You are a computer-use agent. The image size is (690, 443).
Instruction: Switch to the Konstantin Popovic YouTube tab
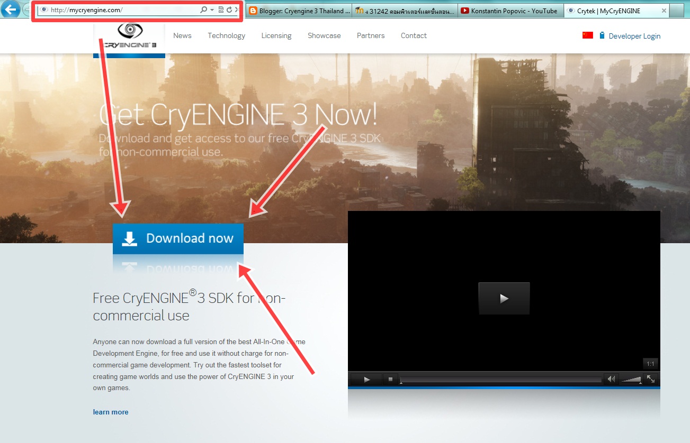point(511,11)
